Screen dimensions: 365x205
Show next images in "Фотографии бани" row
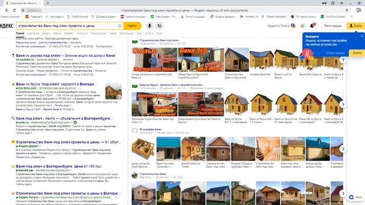point(343,149)
